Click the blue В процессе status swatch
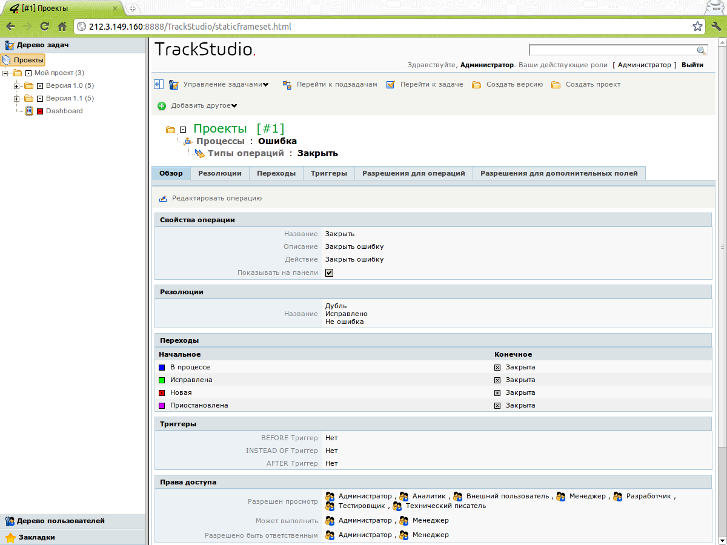Viewport: 727px width, 545px height. [162, 368]
